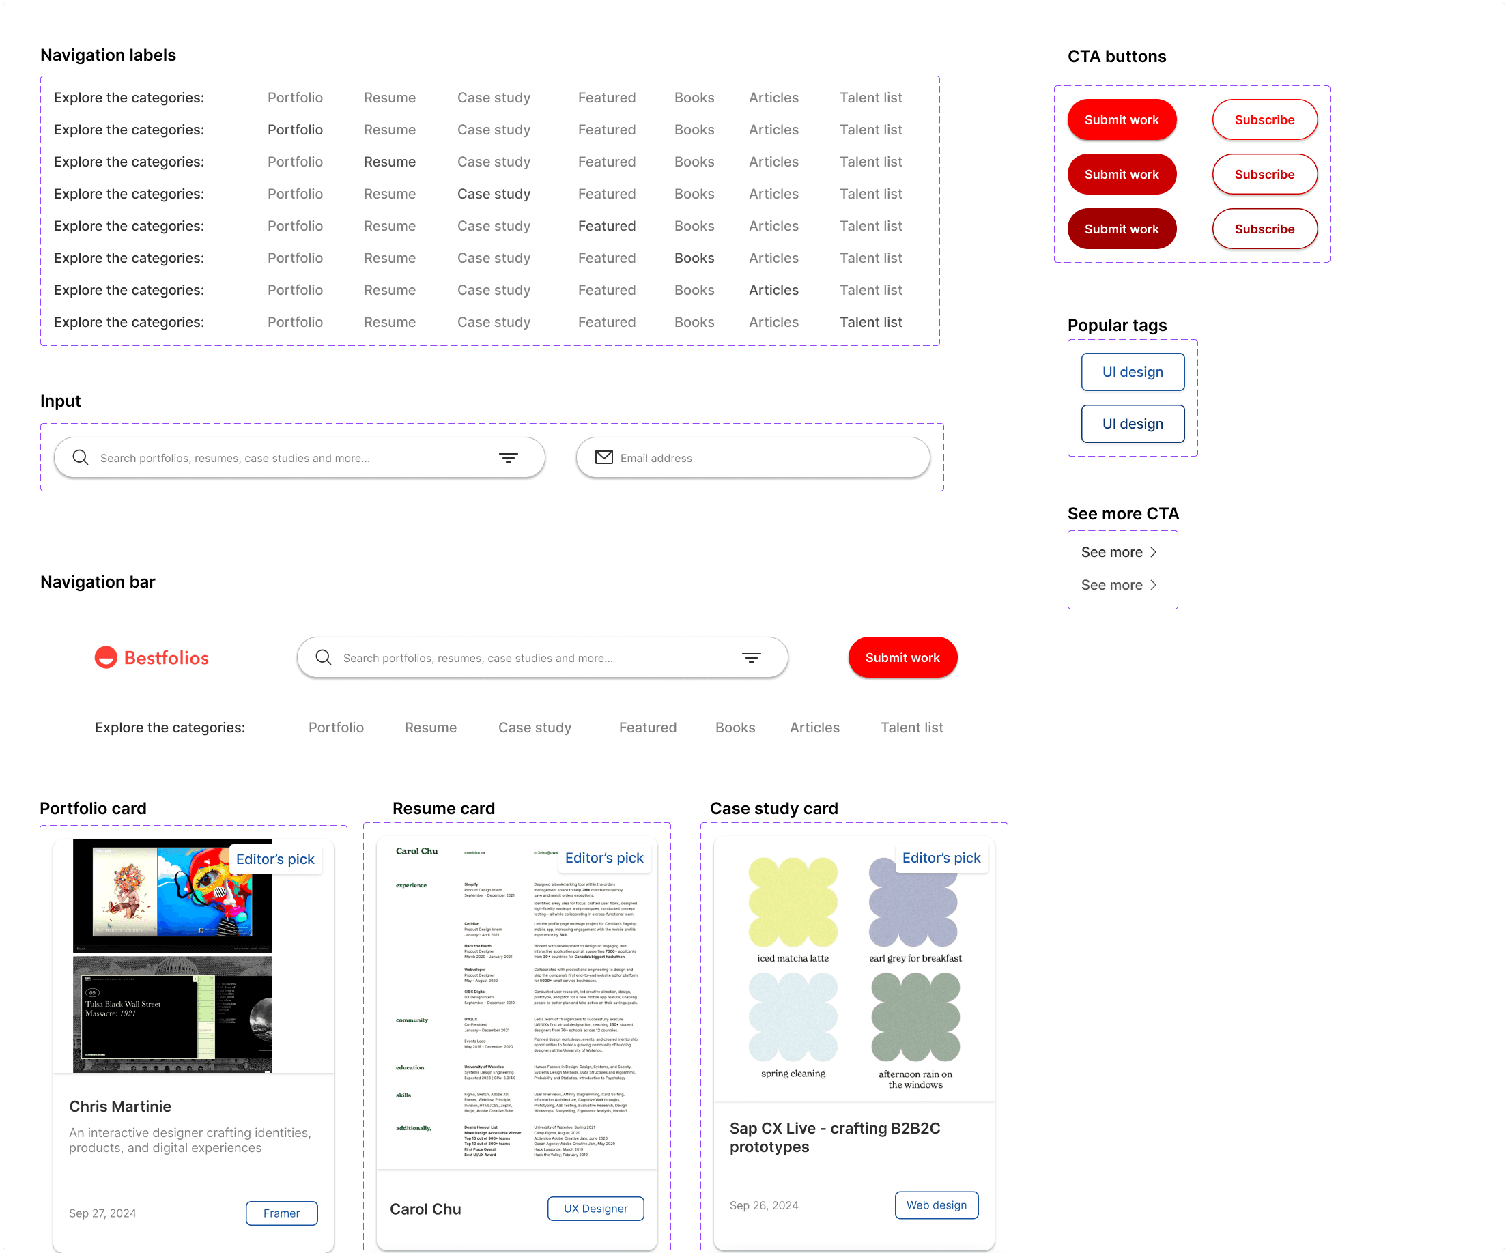Click the Sep 27, 2024 date
Screen dimensions: 1508x1253
102,1213
